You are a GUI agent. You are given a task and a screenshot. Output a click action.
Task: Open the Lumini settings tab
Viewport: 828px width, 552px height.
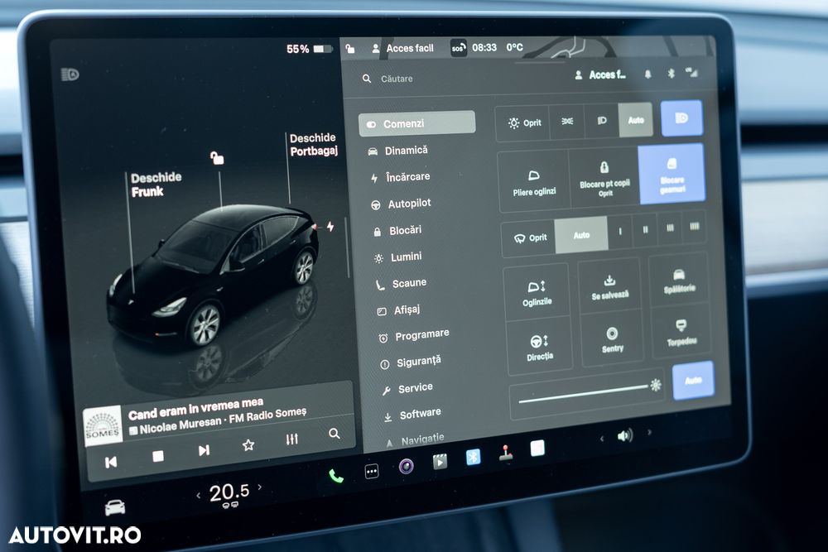coord(397,257)
